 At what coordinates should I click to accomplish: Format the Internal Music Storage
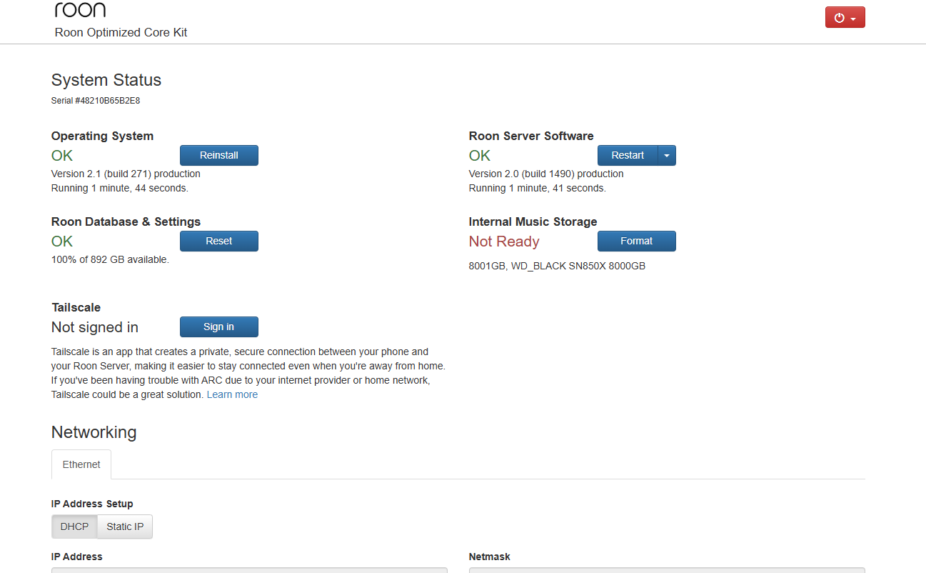pyautogui.click(x=636, y=241)
